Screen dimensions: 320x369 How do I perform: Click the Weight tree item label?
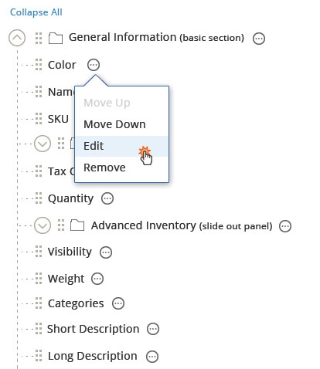[66, 279]
